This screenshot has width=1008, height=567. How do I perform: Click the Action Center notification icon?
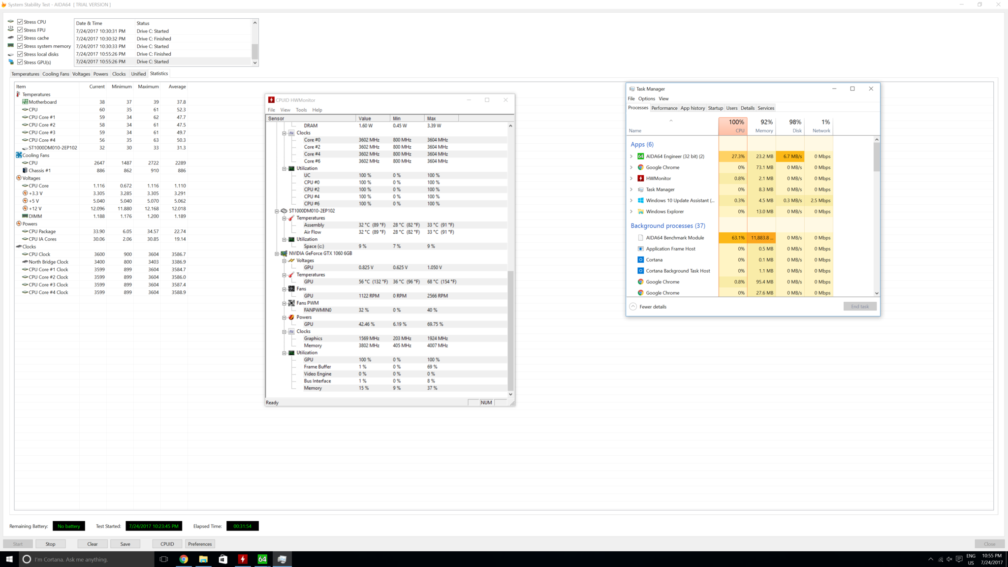coord(959,559)
